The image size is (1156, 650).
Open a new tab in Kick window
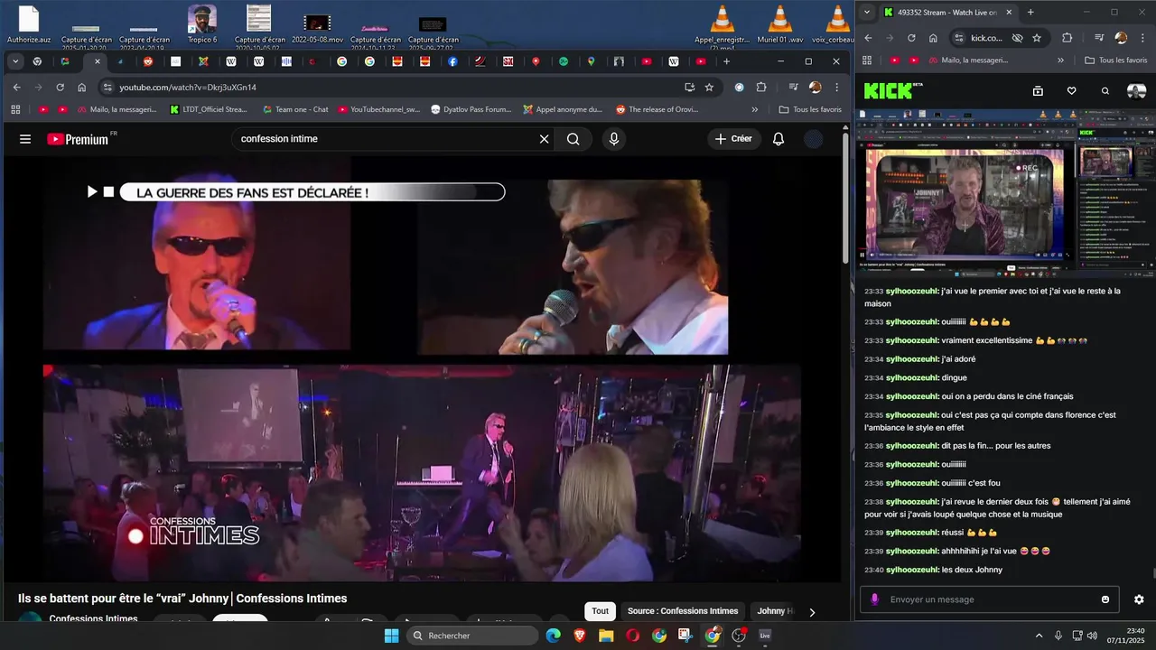[1030, 12]
